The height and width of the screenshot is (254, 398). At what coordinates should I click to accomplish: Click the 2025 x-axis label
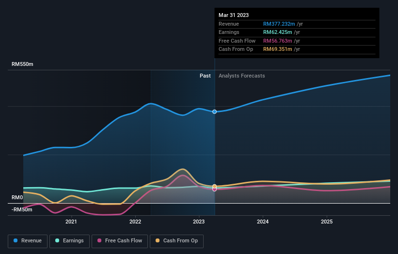pyautogui.click(x=327, y=222)
